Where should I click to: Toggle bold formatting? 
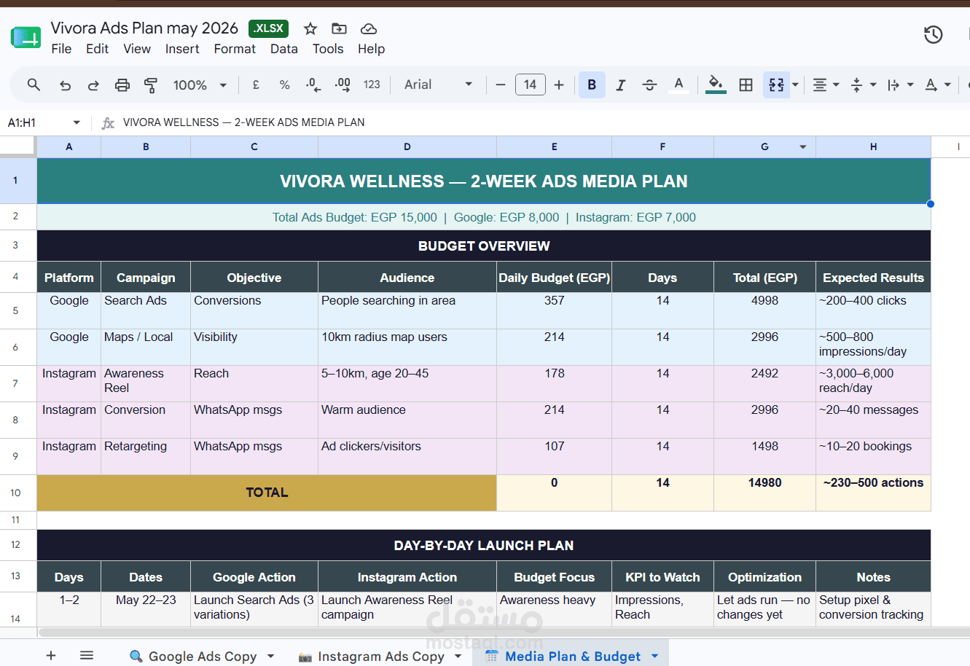592,85
